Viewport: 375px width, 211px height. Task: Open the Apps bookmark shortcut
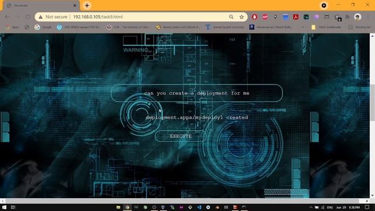coord(12,27)
